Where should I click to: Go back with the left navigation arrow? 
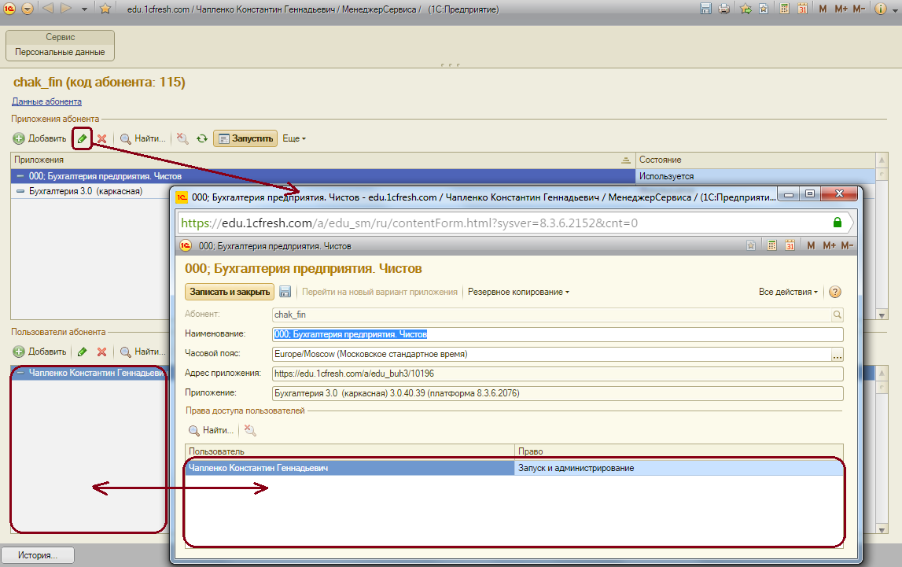(48, 8)
